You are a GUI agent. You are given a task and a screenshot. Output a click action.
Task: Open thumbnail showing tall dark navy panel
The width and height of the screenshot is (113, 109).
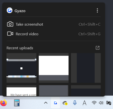[86, 68]
